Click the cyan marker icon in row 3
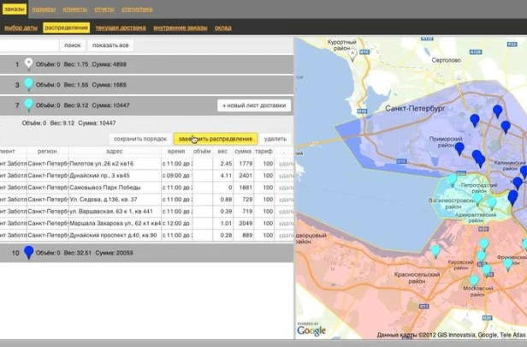Image resolution: width=527 pixels, height=347 pixels. click(28, 84)
